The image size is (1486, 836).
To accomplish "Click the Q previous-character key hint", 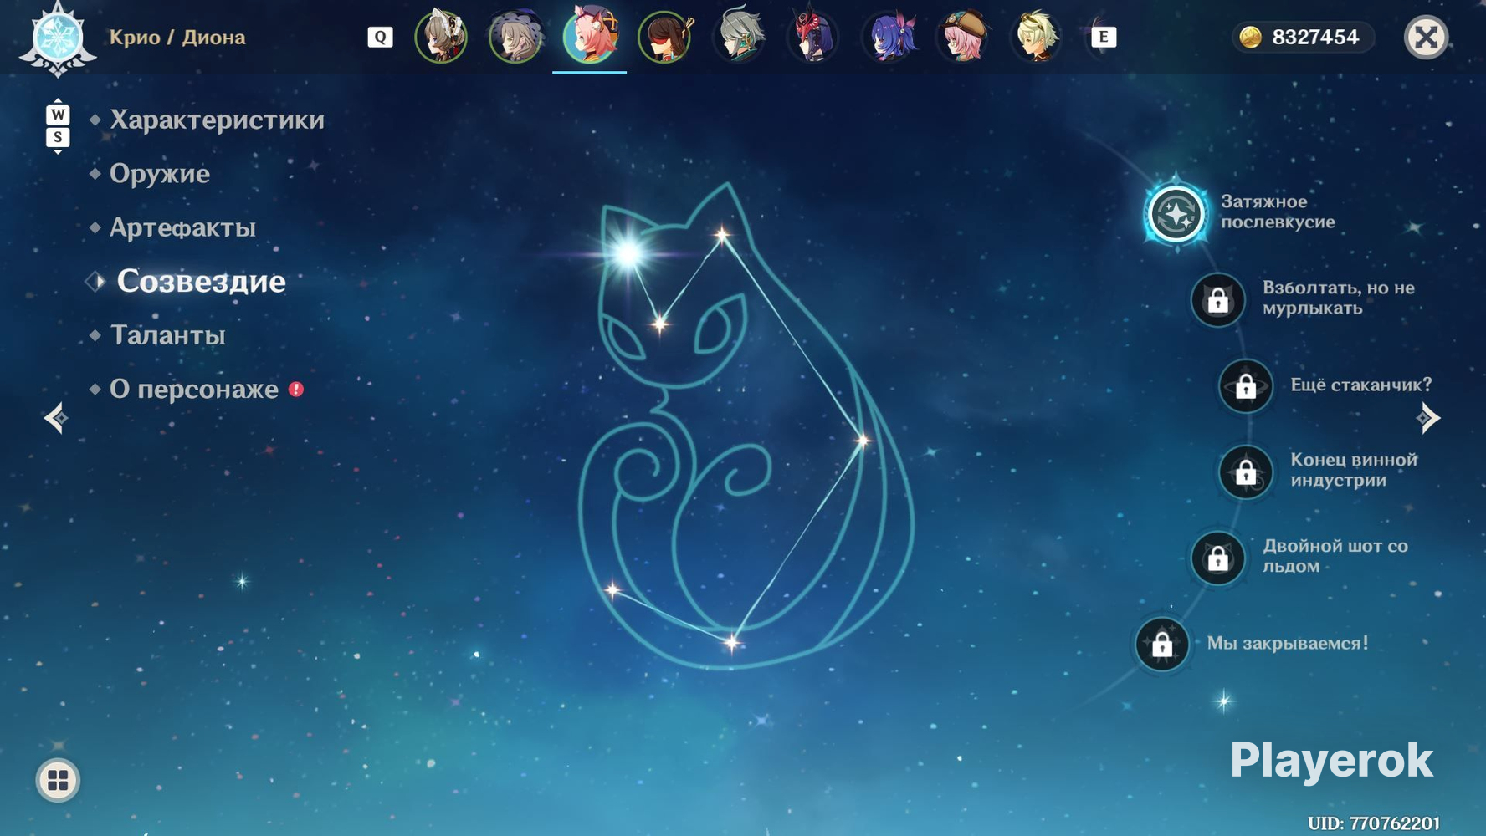I will click(380, 37).
